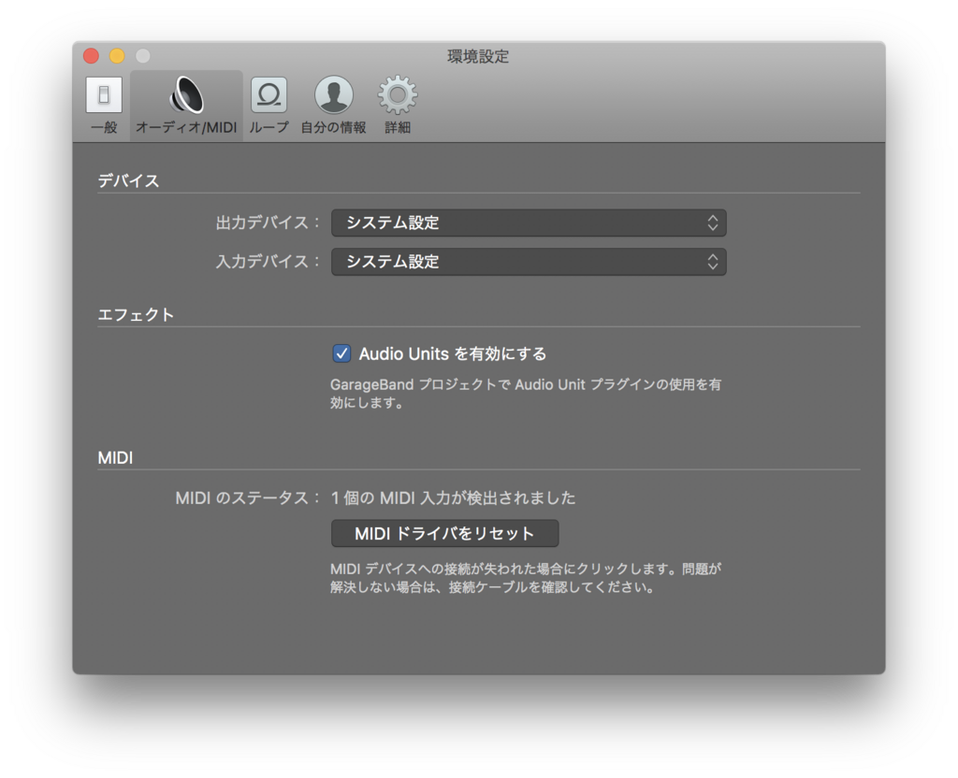Open the 詳細 (Advanced) gear pane
The image size is (958, 778).
tap(398, 105)
